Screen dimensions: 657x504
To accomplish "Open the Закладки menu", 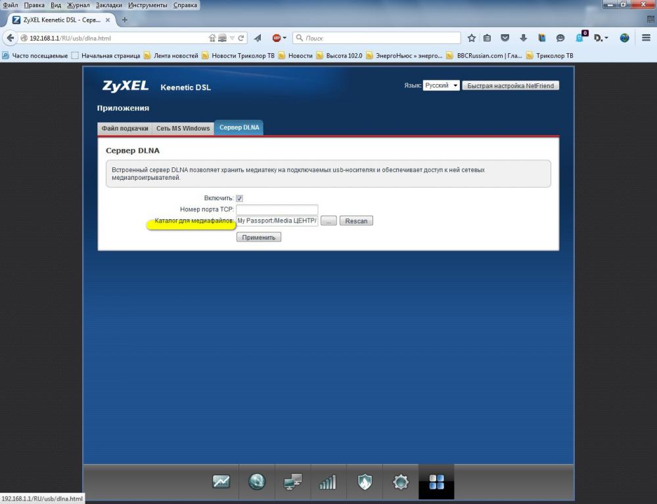I will [108, 5].
